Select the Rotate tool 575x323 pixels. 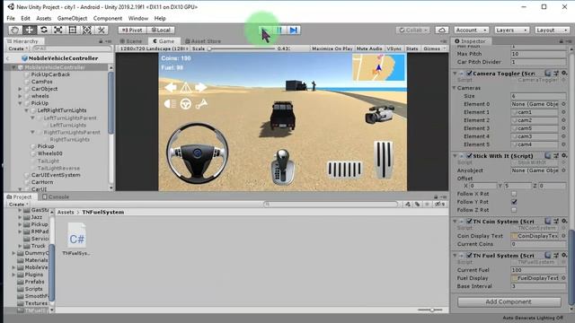point(44,30)
